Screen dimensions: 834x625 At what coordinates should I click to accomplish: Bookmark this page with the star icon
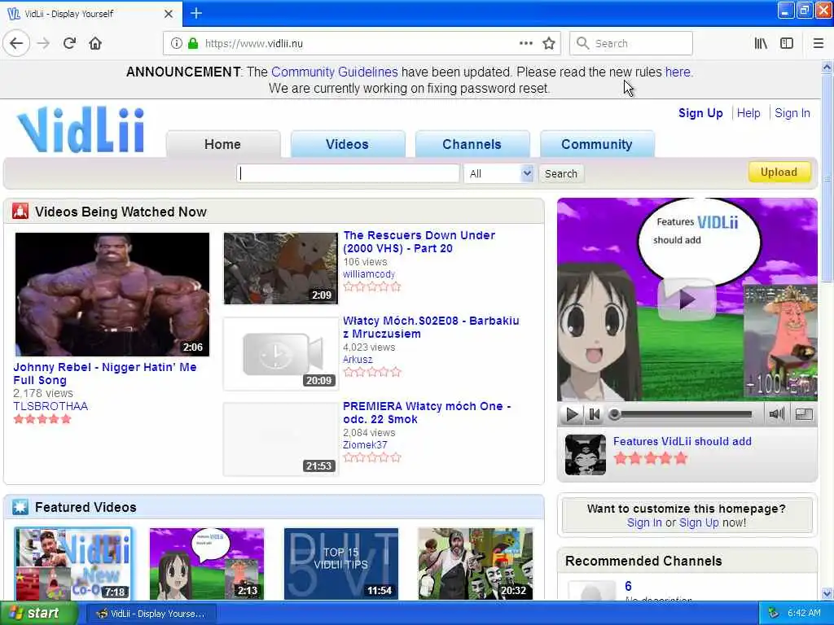[x=549, y=43]
